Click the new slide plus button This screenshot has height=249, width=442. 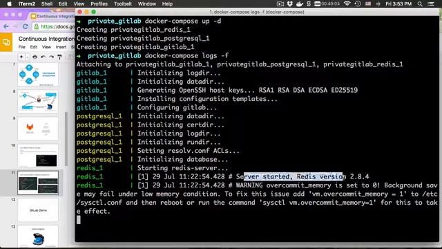pos(21,57)
